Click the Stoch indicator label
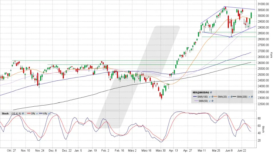 point(5,114)
